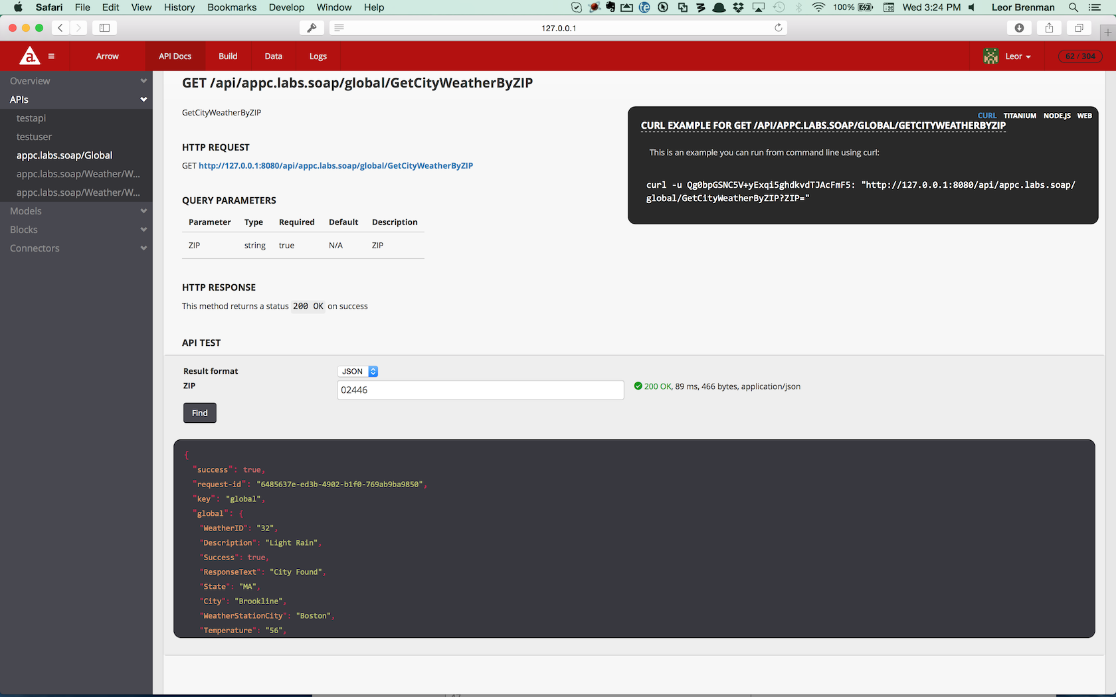This screenshot has width=1116, height=697.
Task: Reload the page with the refresh icon
Action: click(x=778, y=28)
